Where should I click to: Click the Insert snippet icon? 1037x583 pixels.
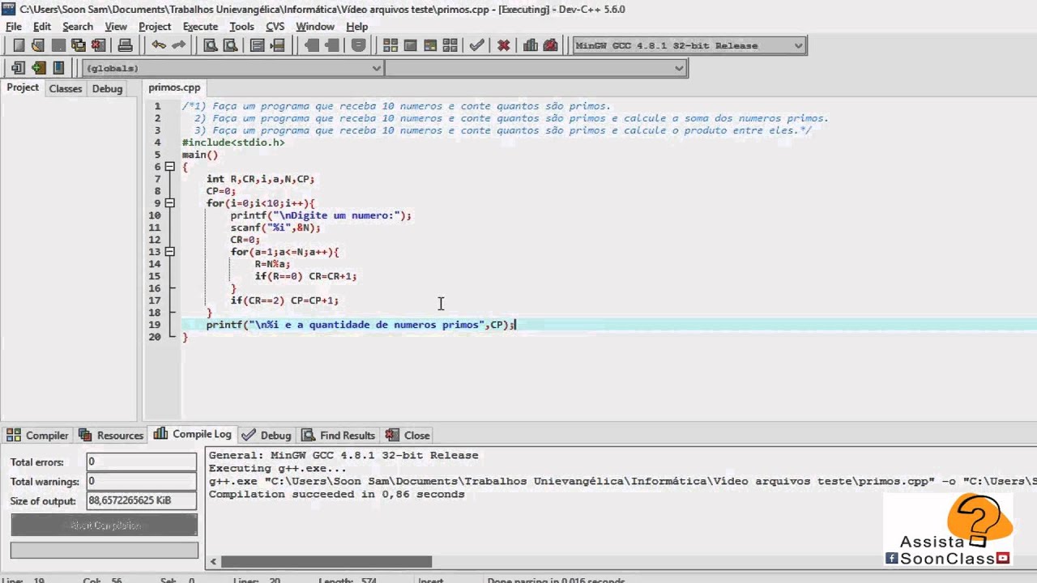pyautogui.click(x=19, y=68)
